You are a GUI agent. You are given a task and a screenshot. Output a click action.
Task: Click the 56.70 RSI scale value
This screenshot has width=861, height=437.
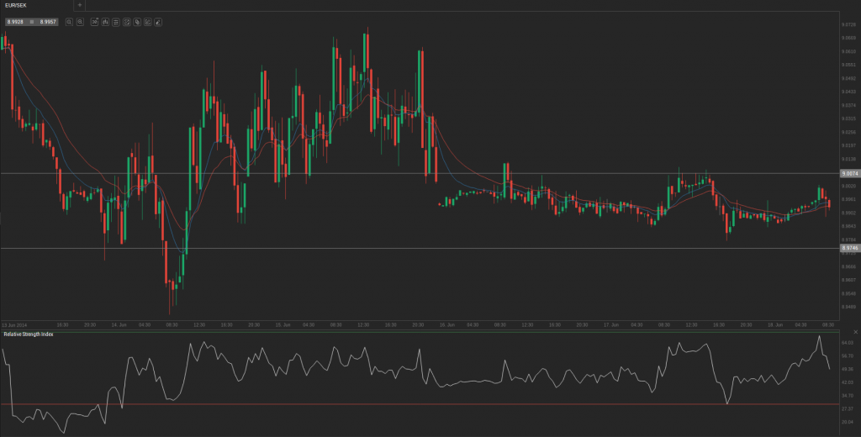pos(848,355)
